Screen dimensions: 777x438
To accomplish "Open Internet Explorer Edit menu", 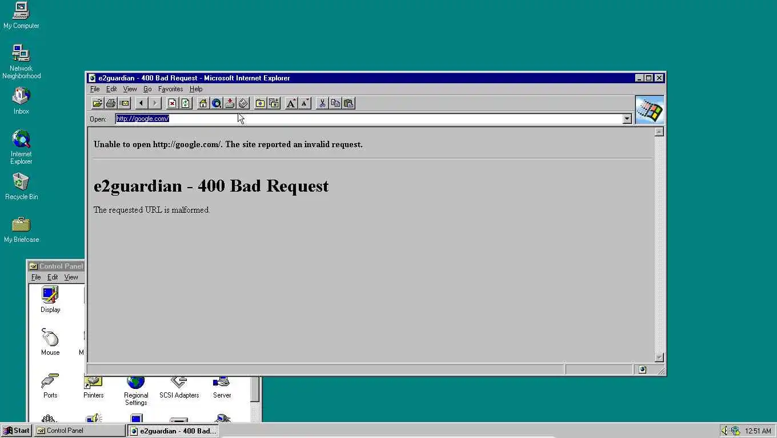I will [111, 89].
